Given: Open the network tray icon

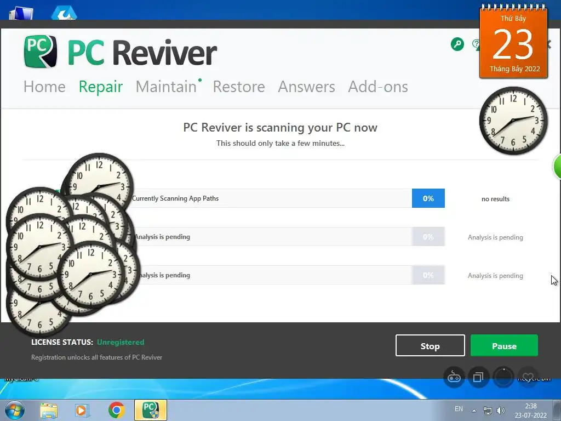Looking at the screenshot, I should (487, 410).
